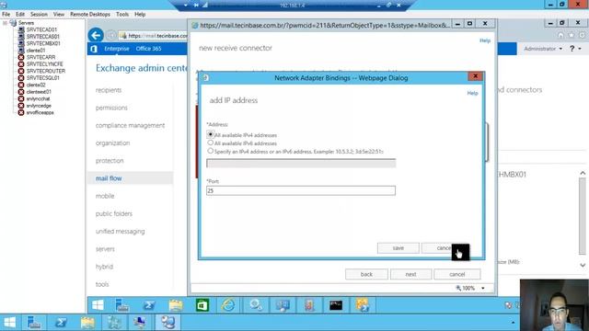Launch remote PowerShell taskbar icon
The height and width of the screenshot is (331, 589).
(x=149, y=305)
